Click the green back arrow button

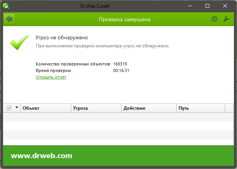(x=9, y=19)
